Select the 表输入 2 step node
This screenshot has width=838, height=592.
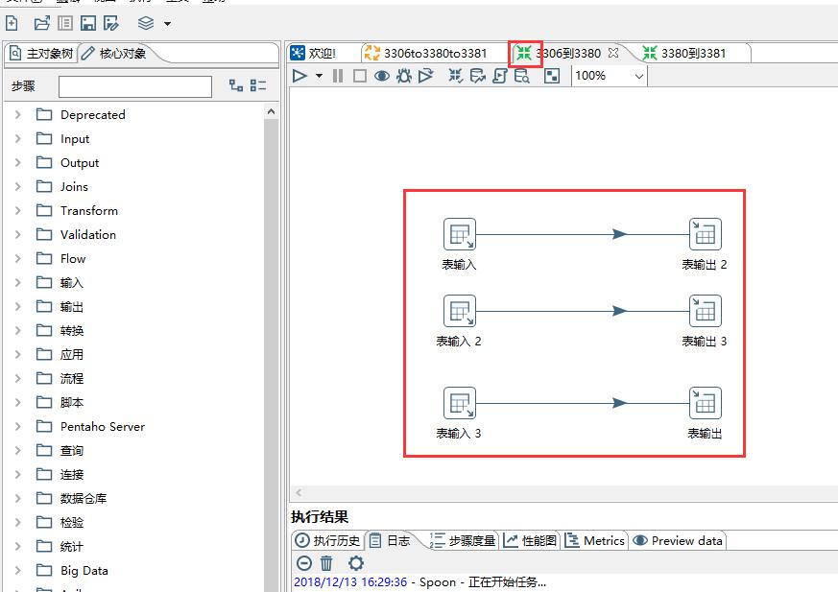pos(460,312)
